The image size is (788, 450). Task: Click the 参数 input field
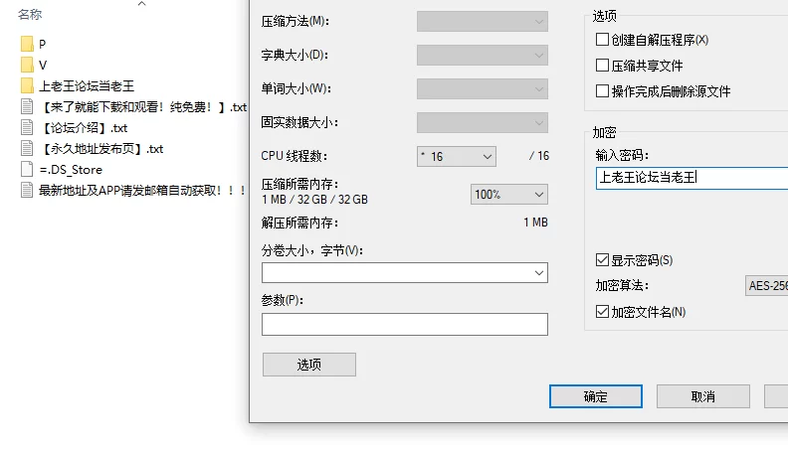[x=405, y=324]
